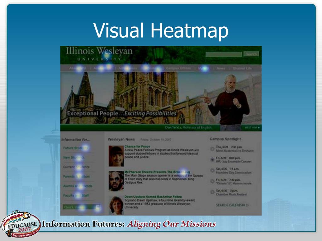Open Student Life in the navigation bar

(242, 68)
